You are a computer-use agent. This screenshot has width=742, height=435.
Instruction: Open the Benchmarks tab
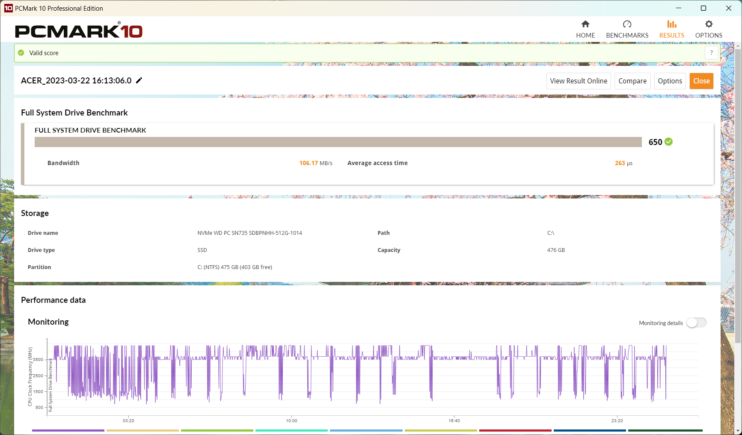coord(627,29)
